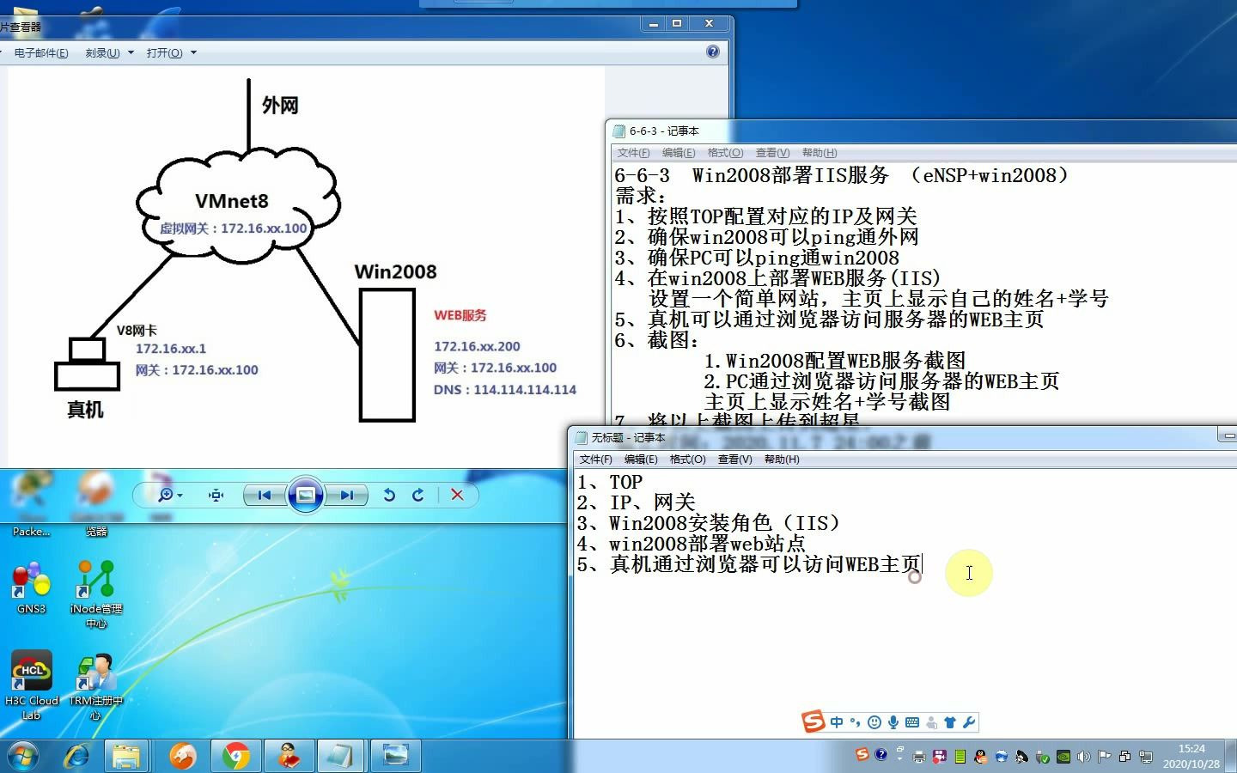The width and height of the screenshot is (1237, 773).
Task: Open TRM注册中心 desktop shortcut
Action: (96, 685)
